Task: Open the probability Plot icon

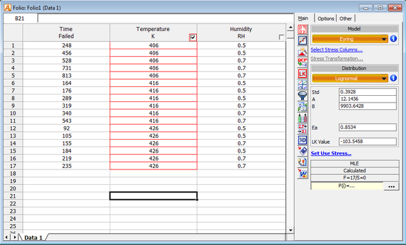Action: 302,40
